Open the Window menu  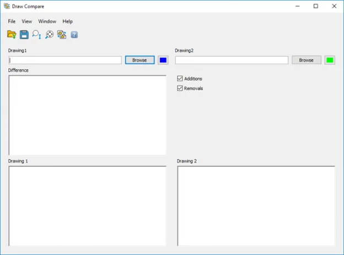coord(47,21)
